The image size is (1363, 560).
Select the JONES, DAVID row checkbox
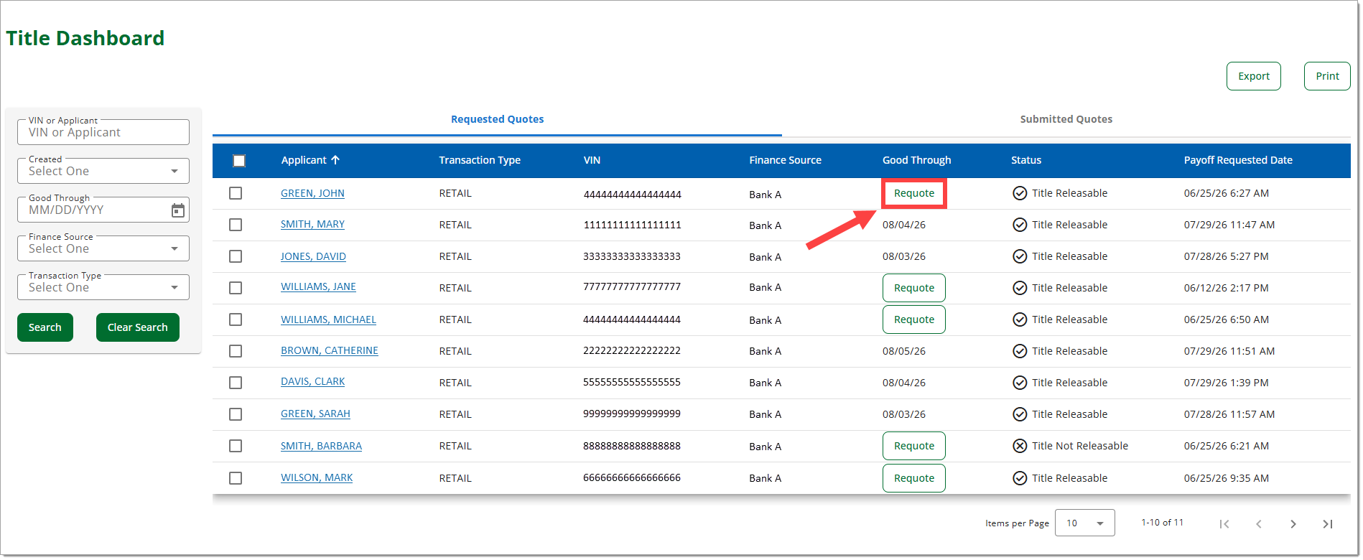[x=236, y=256]
